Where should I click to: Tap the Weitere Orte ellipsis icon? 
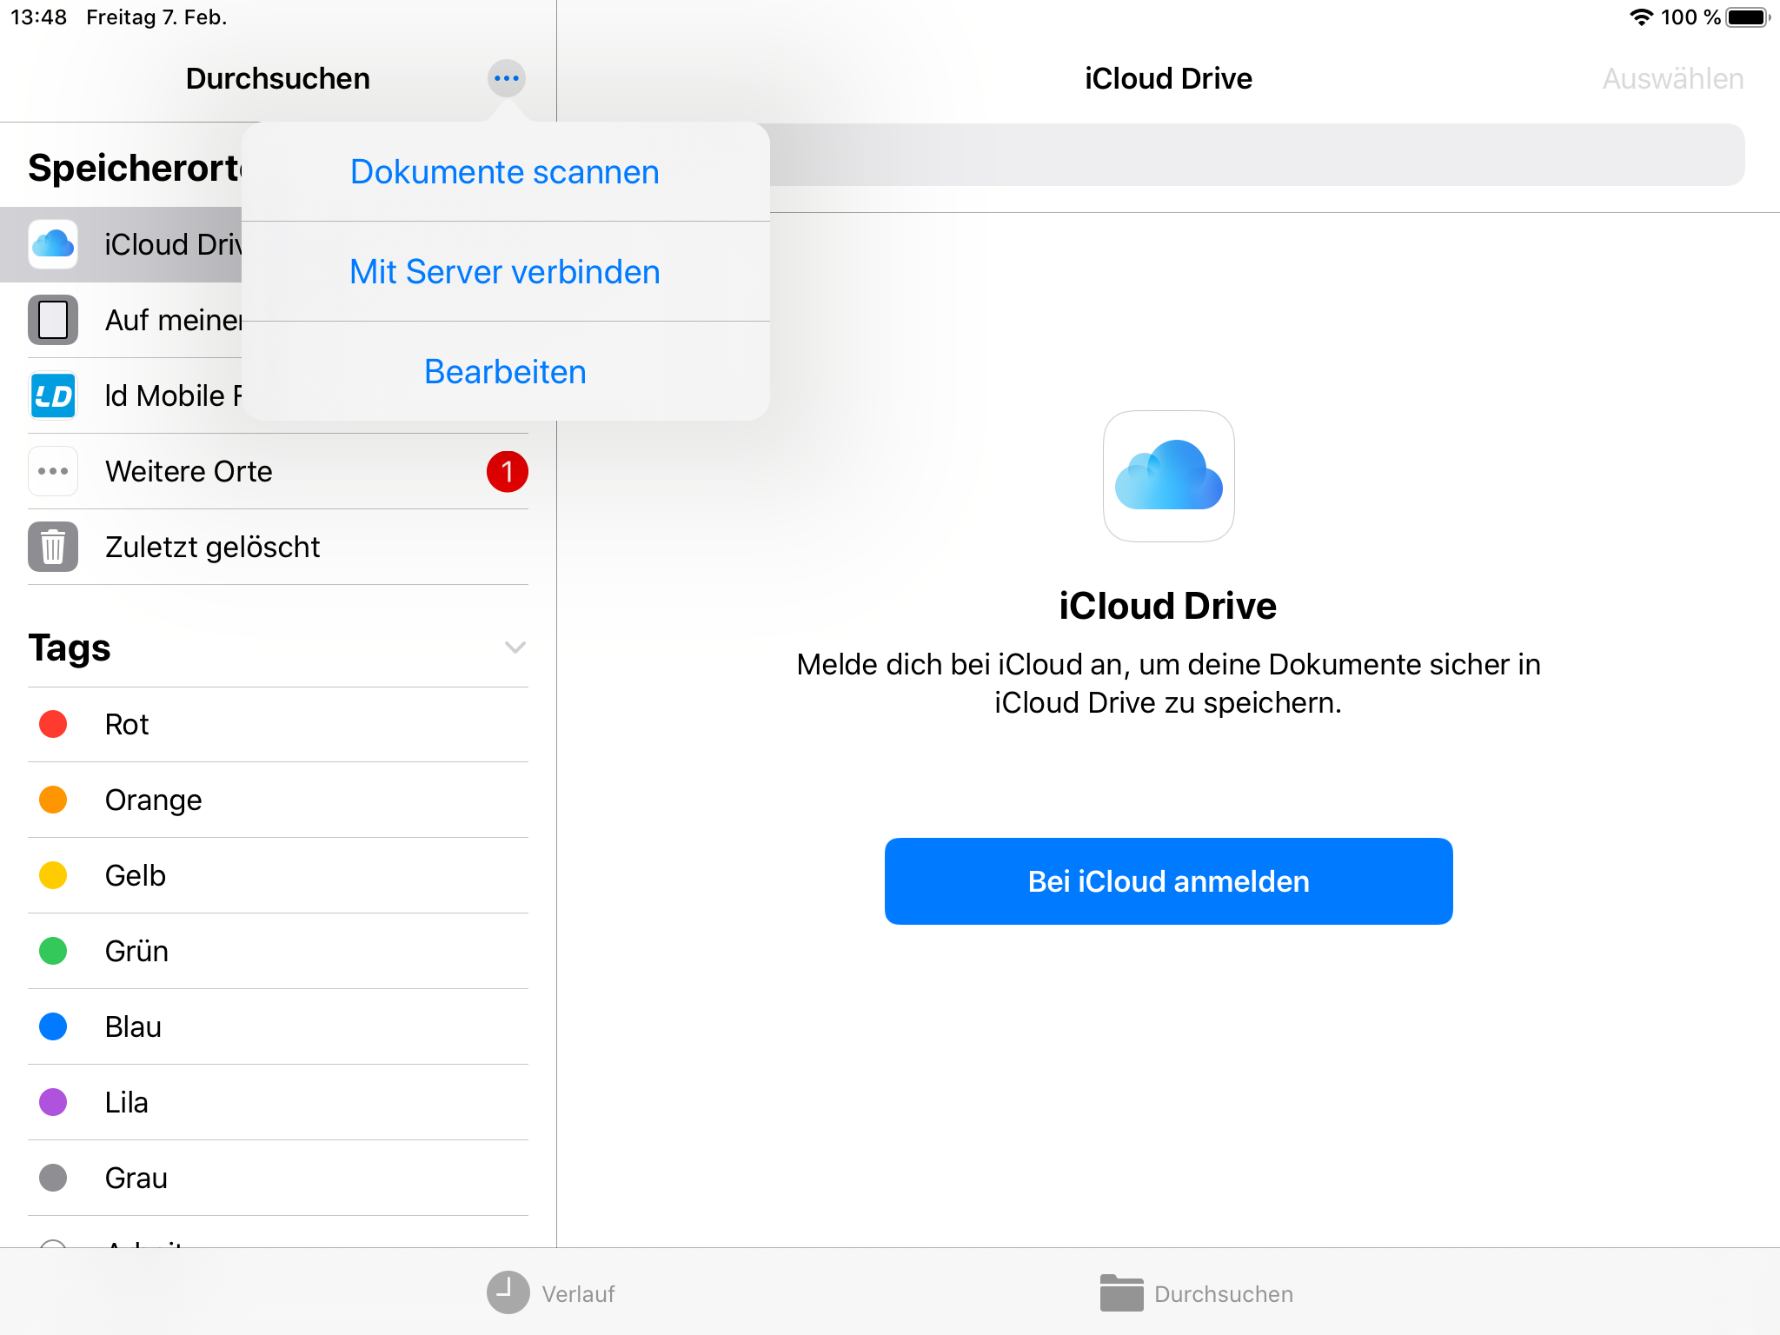[53, 471]
